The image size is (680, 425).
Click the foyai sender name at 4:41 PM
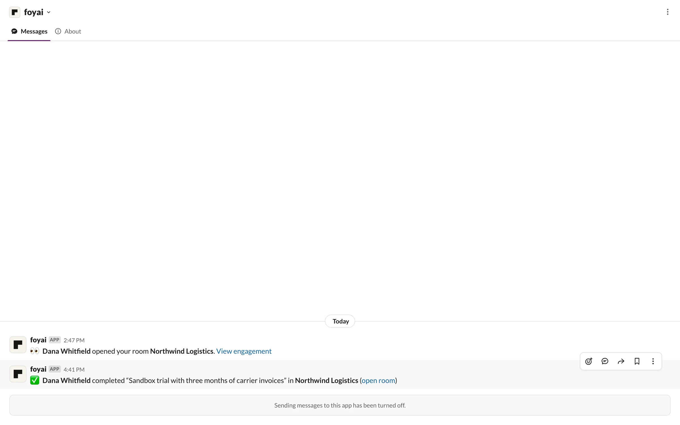38,369
